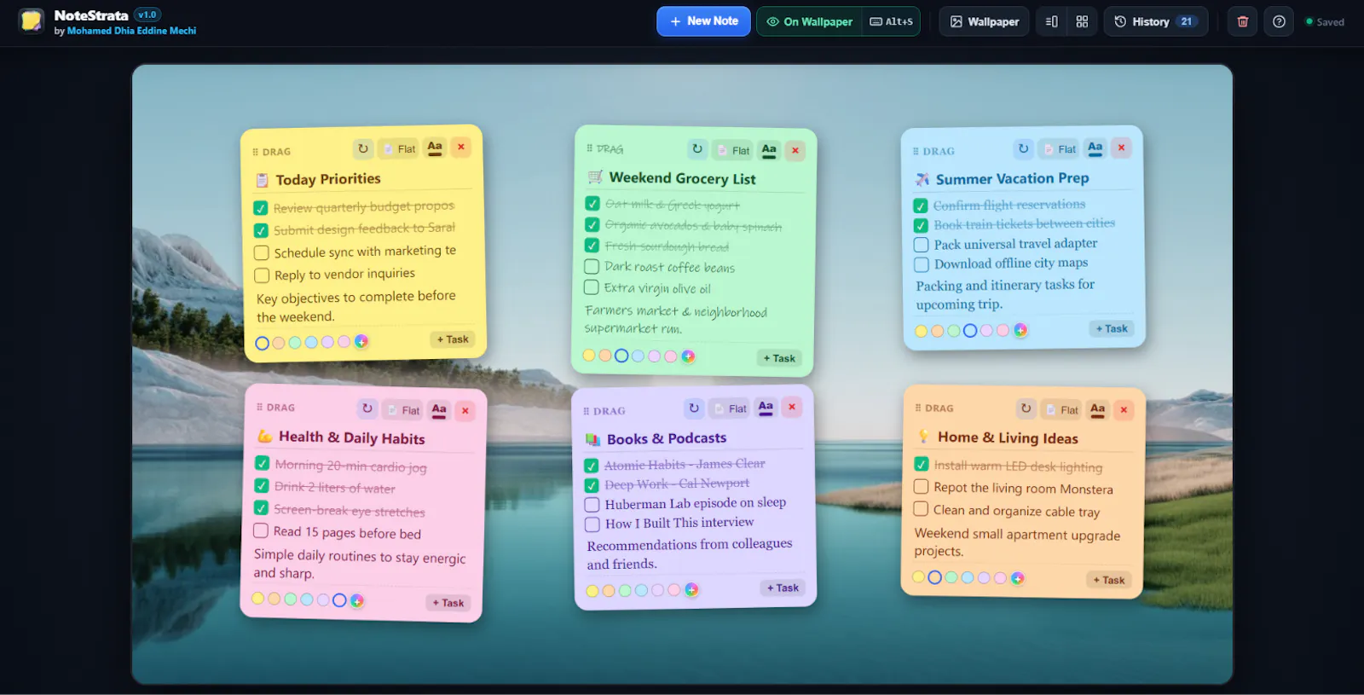Viewport: 1364px width, 695px height.
Task: Add a task to Books & Podcasts note
Action: coord(783,588)
